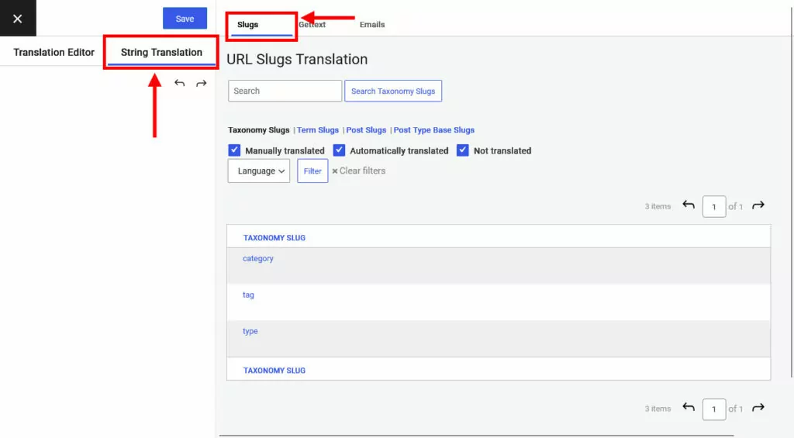This screenshot has height=438, width=794.
Task: Close the translation editor with X icon
Action: [x=18, y=19]
